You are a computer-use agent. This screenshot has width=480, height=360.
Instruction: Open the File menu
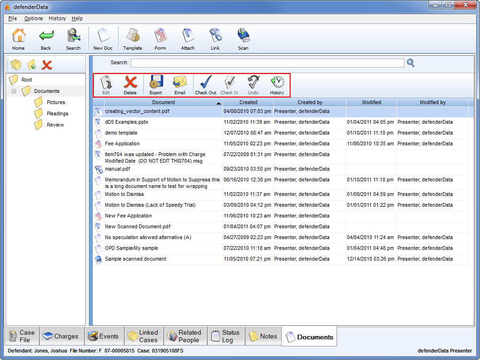pos(13,18)
